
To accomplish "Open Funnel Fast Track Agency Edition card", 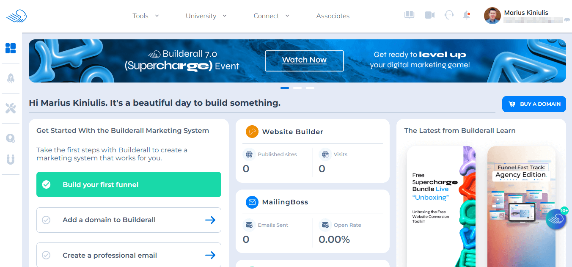I will [x=521, y=206].
